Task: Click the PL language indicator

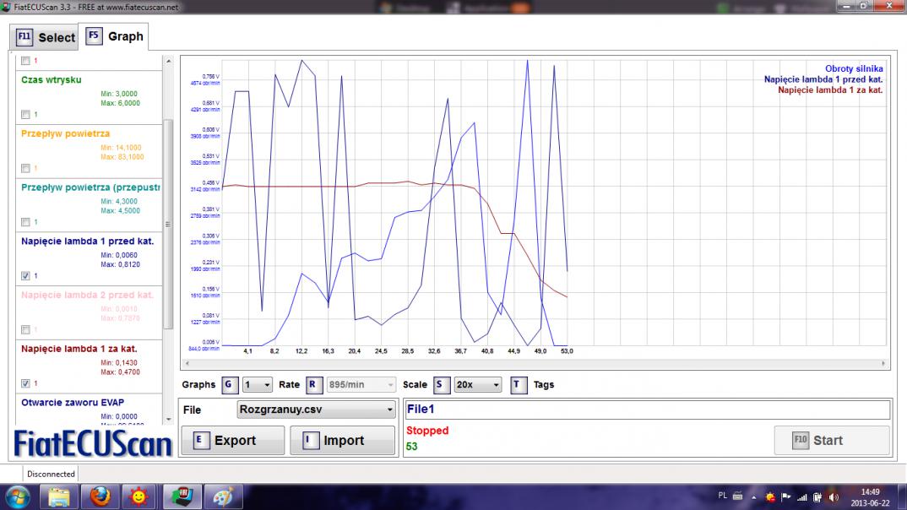Action: (722, 496)
